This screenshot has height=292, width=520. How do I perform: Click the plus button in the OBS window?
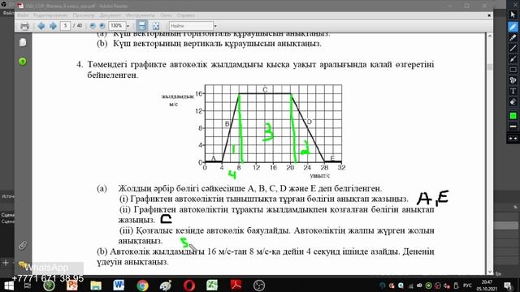[x=6, y=263]
